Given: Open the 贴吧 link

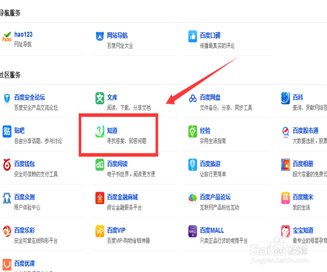Looking at the screenshot, I should (x=19, y=131).
